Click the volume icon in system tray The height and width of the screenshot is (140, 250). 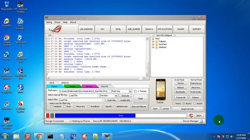pos(232,136)
